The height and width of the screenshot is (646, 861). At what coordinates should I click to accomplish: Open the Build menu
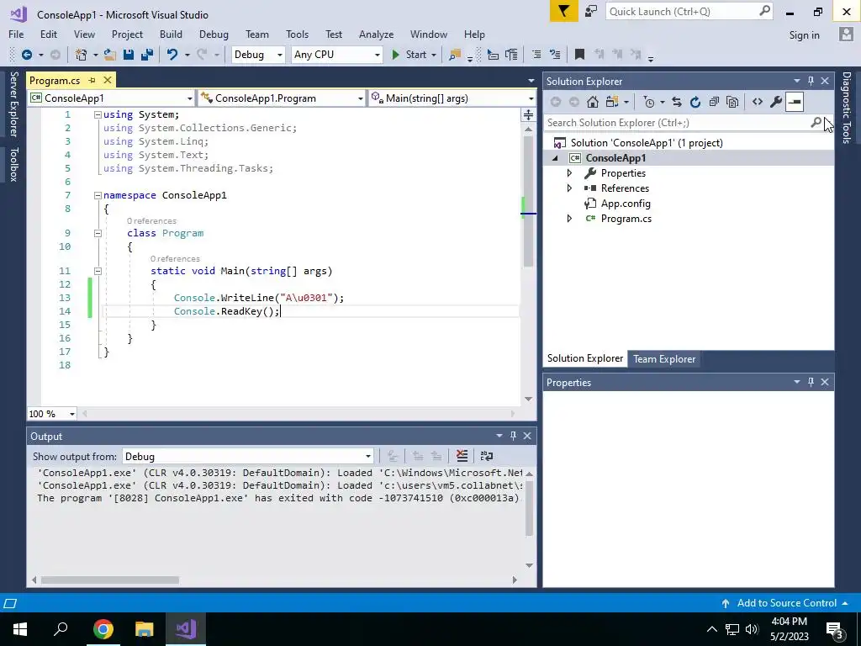[x=171, y=34]
